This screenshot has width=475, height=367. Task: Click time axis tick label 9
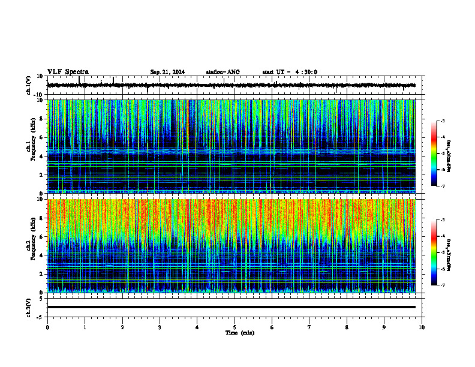coord(384,327)
